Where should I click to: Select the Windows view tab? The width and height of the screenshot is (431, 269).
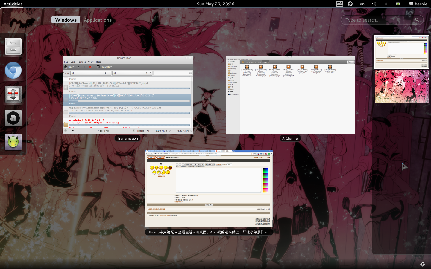[66, 20]
